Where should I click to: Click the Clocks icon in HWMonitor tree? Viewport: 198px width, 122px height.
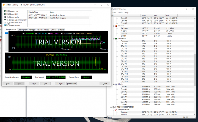pos(116,84)
